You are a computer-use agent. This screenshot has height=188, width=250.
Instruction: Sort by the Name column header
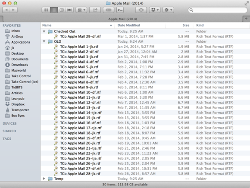77,25
